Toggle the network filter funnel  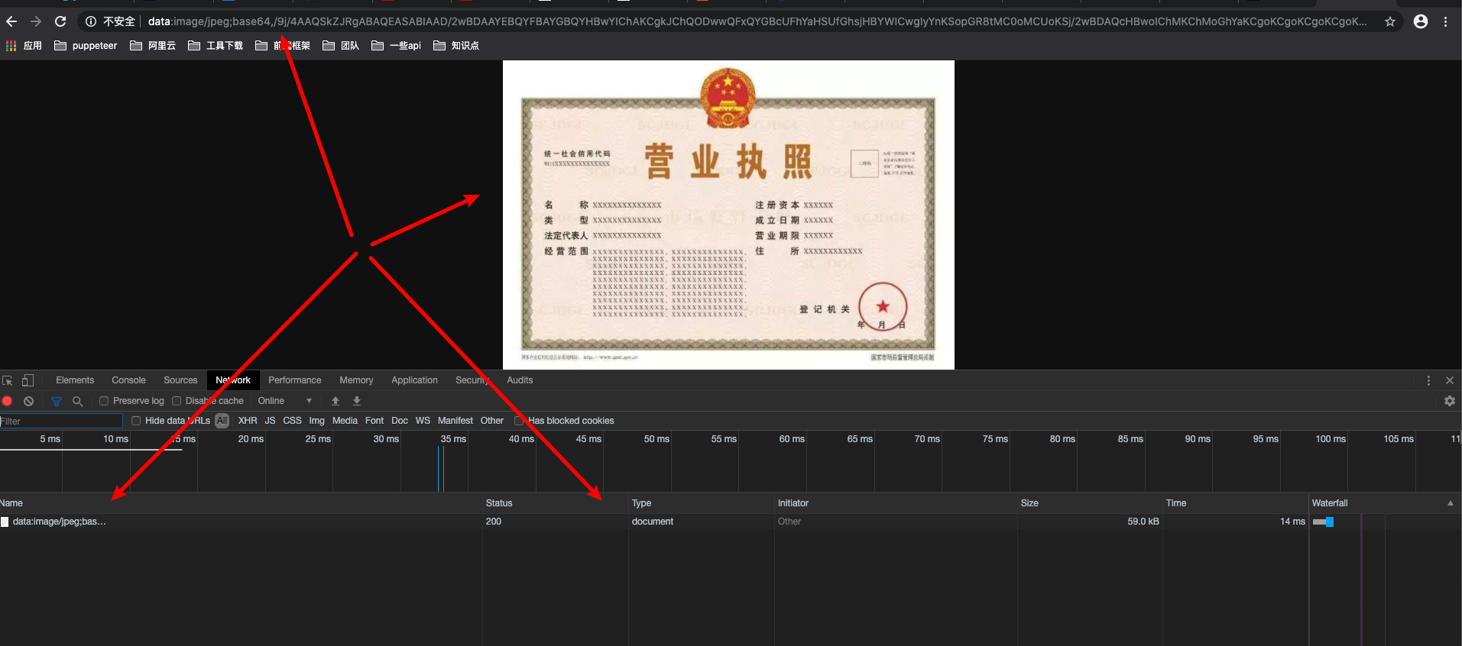[56, 401]
